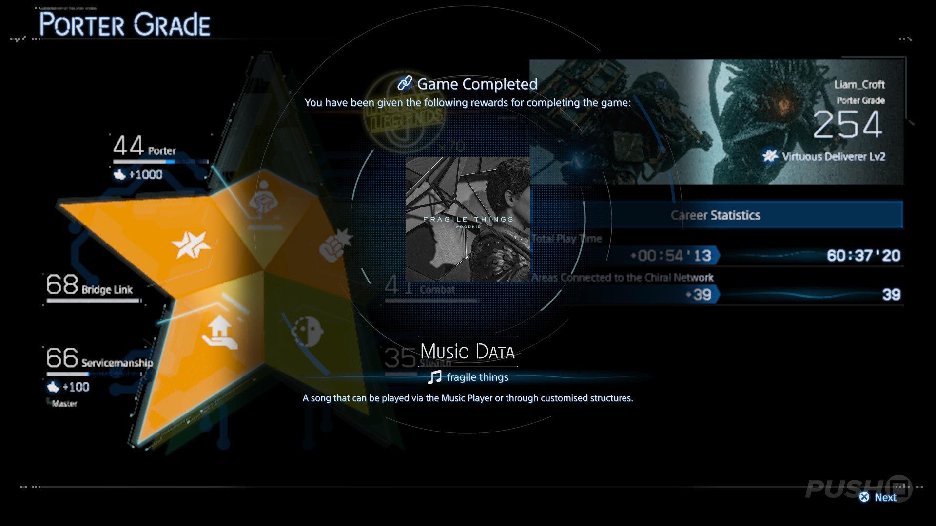The height and width of the screenshot is (526, 936).
Task: Click the Bridge Link progress bar
Action: (x=94, y=301)
